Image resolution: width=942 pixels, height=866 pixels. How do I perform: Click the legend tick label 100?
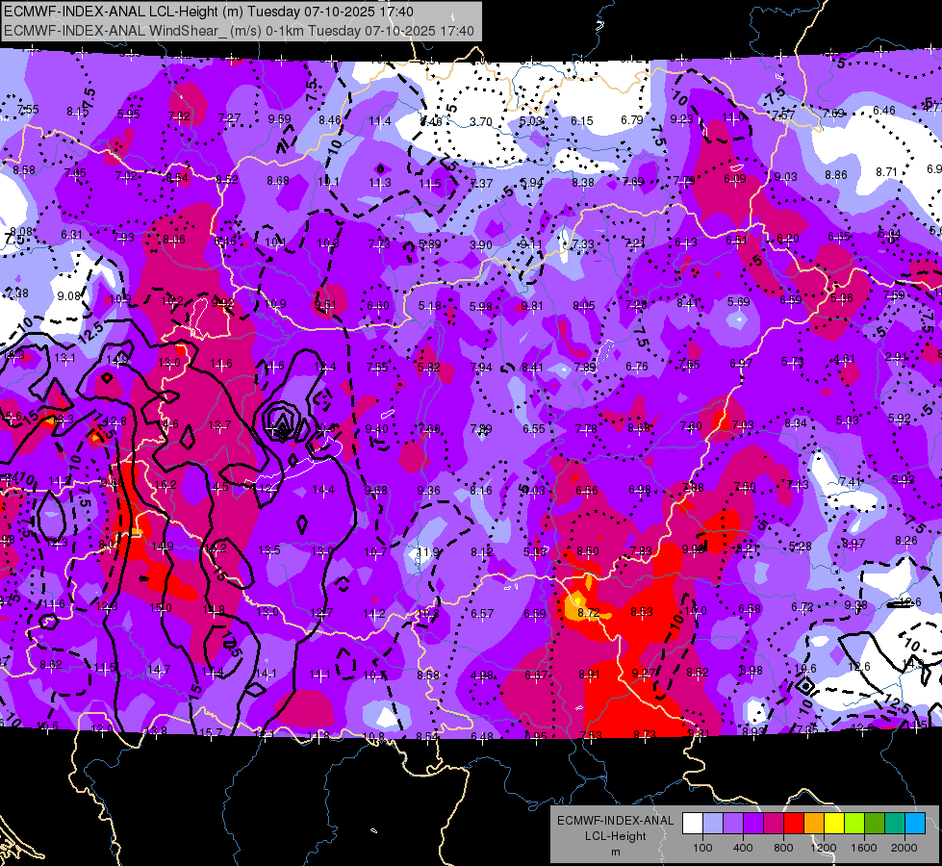pos(702,848)
